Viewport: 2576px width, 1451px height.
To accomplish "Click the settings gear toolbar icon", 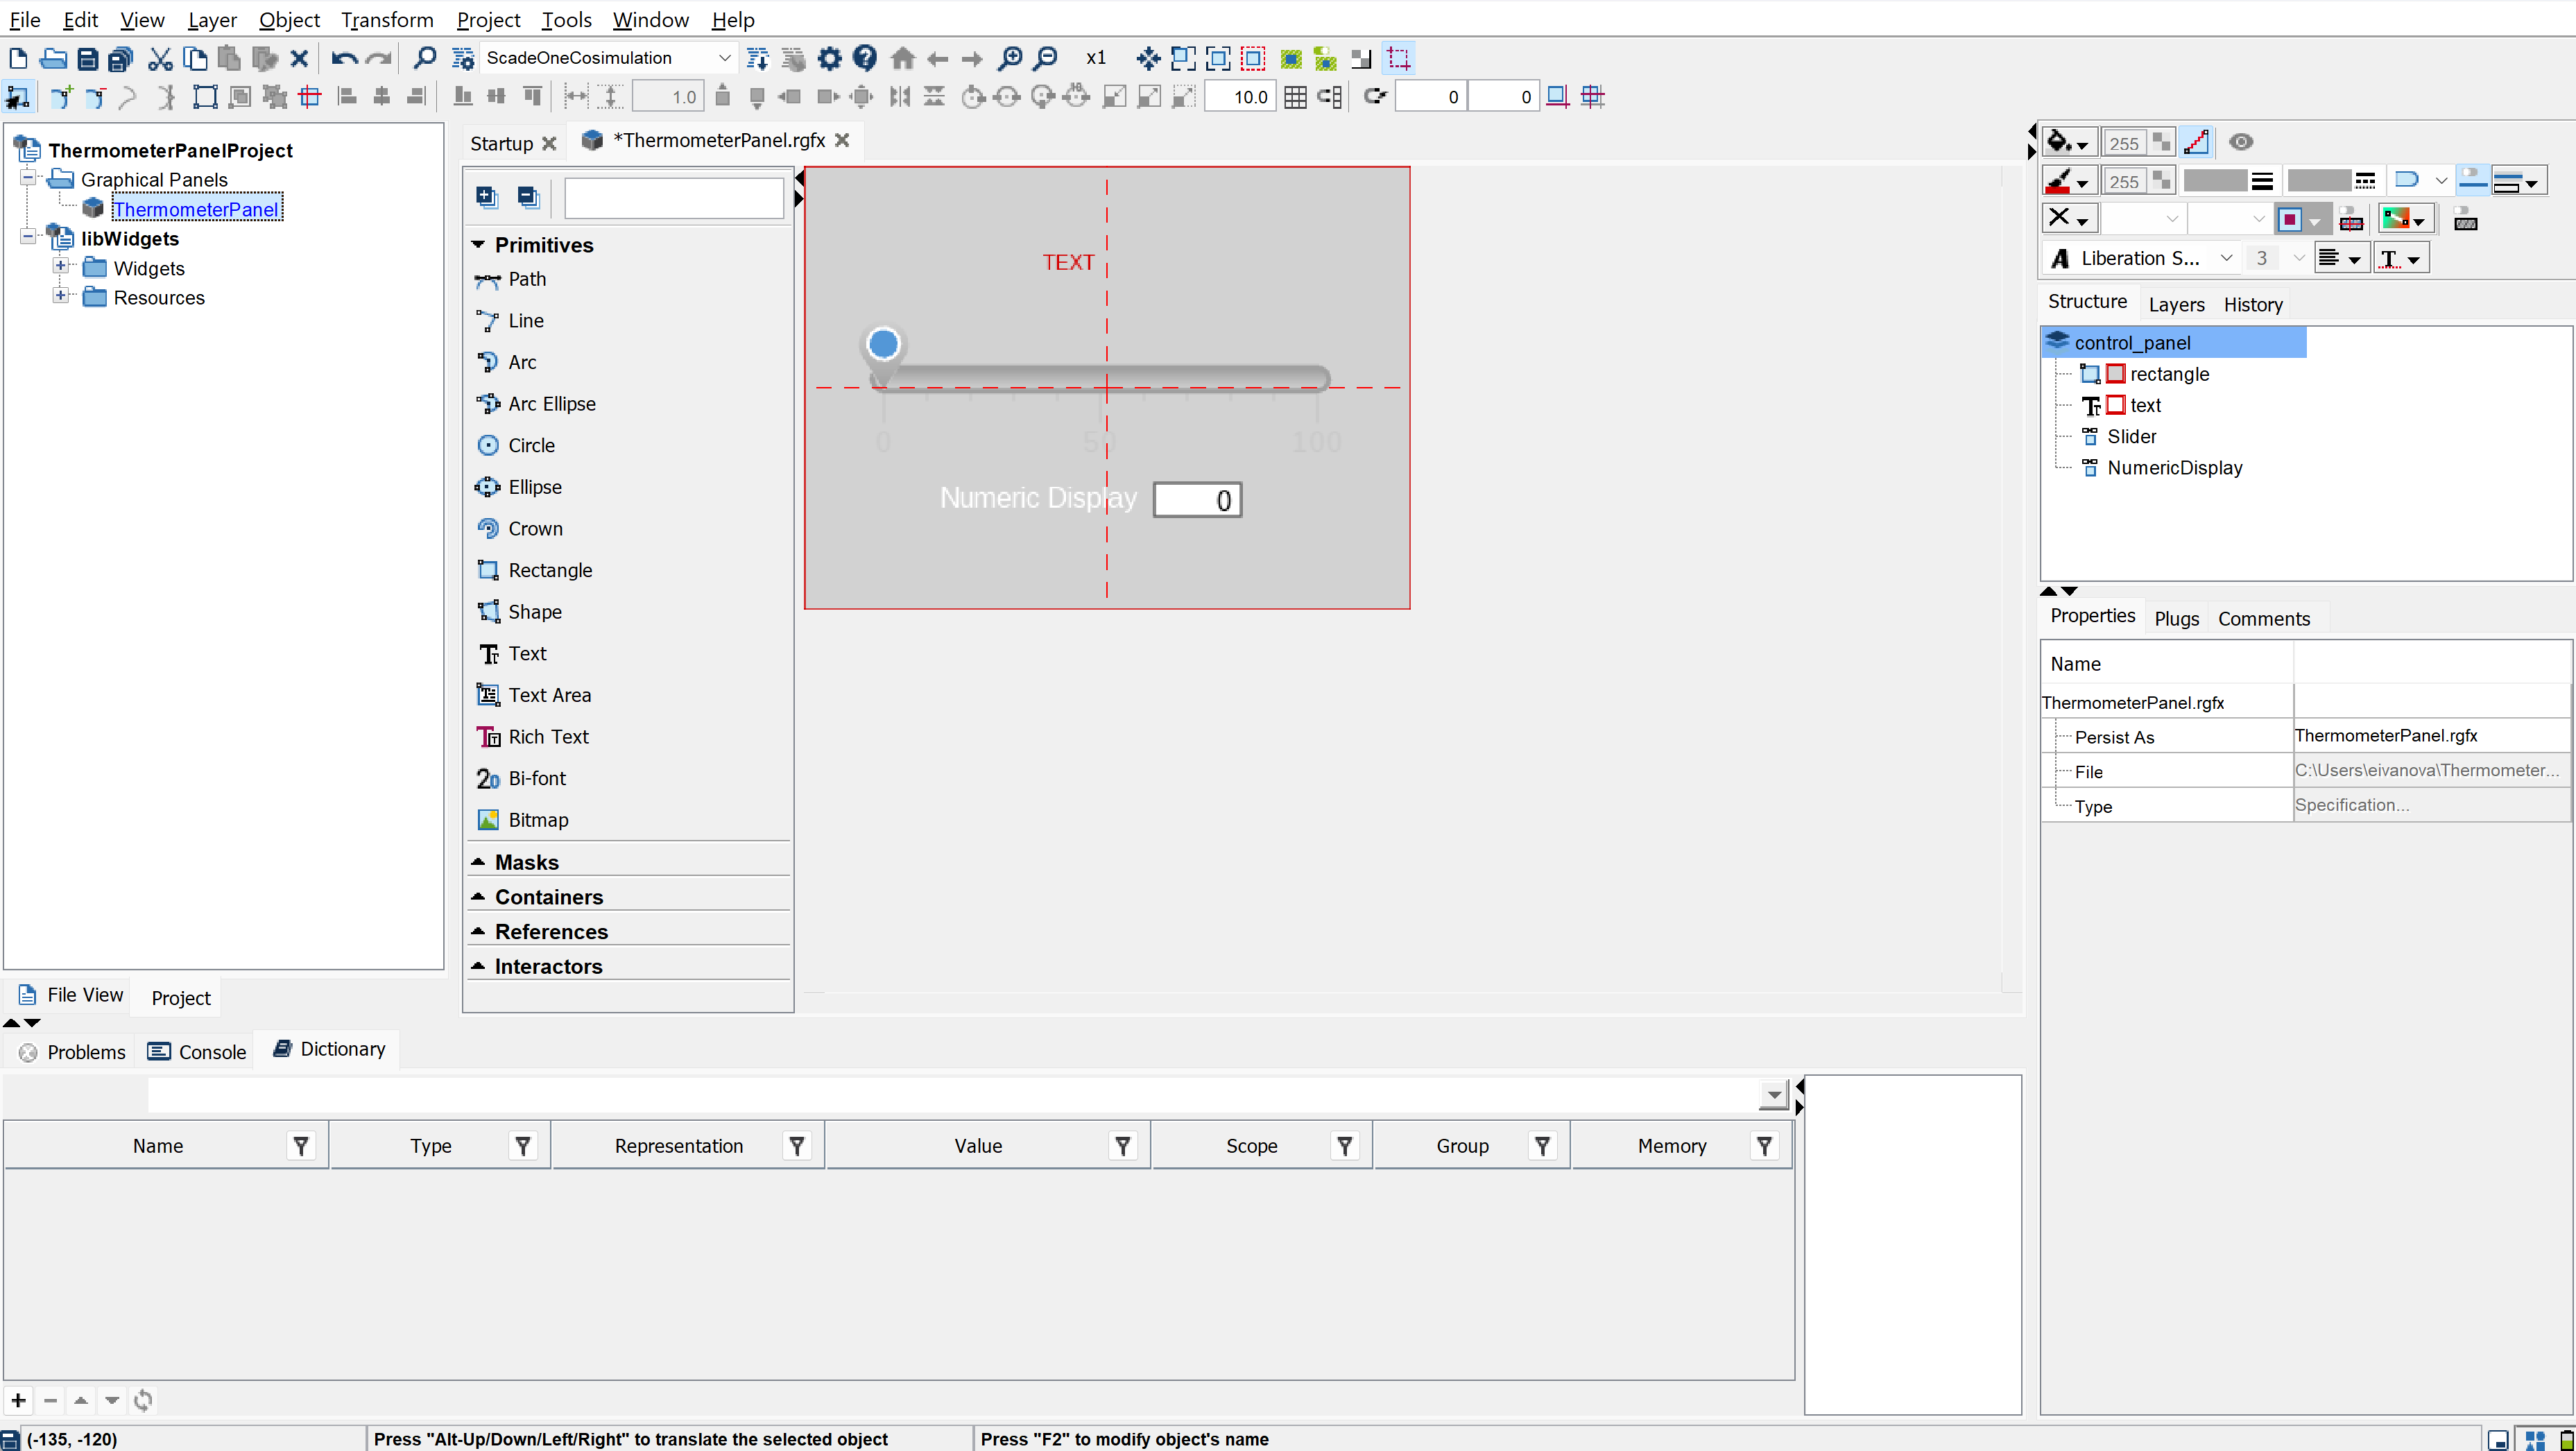I will click(829, 59).
